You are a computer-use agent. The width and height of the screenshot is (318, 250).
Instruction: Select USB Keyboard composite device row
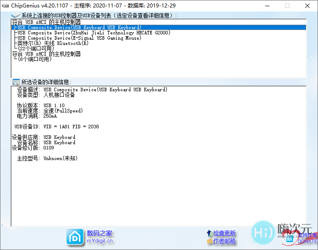[159, 27]
